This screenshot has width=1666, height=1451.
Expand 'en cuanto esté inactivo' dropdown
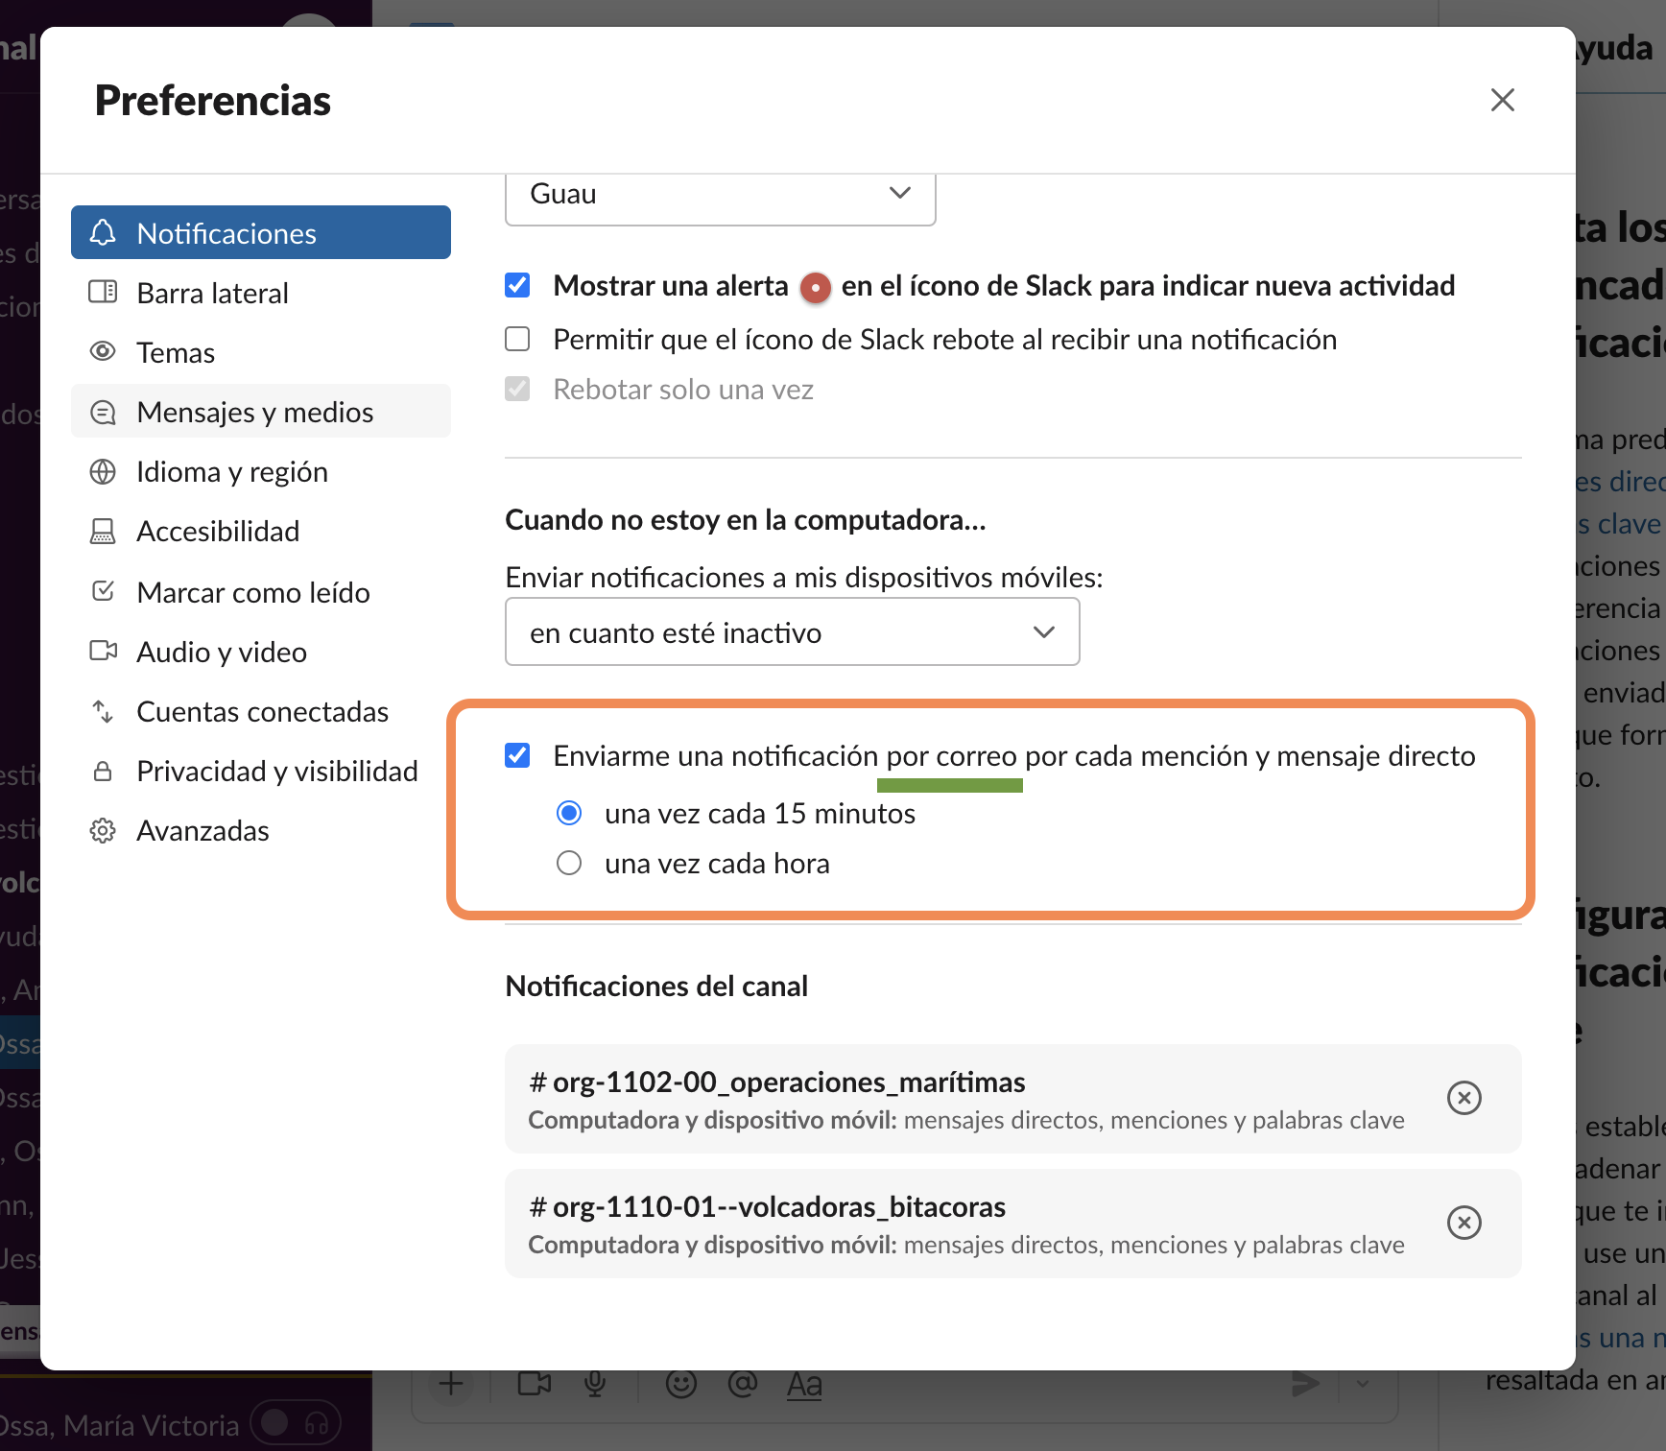[792, 632]
